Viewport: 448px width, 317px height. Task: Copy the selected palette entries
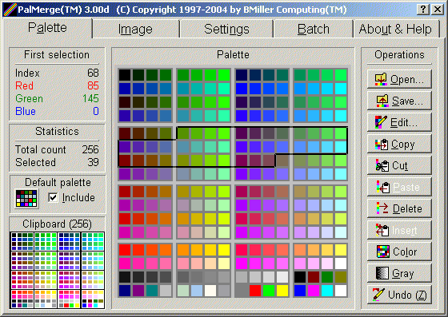point(399,144)
